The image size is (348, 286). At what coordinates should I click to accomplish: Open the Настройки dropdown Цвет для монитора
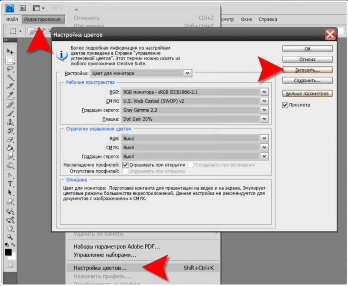(141, 73)
